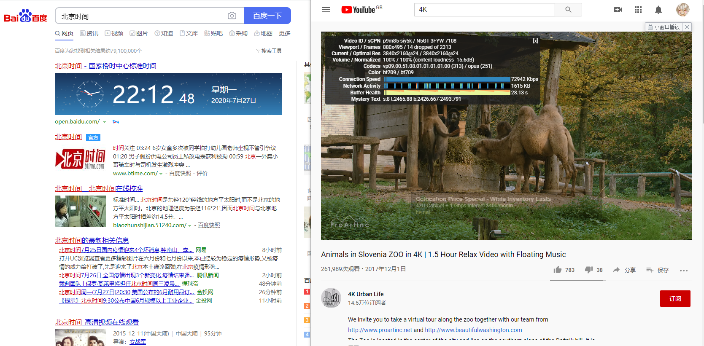The height and width of the screenshot is (346, 704).
Task: Click thumbnail of the 在线校准 result
Action: pyautogui.click(x=80, y=212)
